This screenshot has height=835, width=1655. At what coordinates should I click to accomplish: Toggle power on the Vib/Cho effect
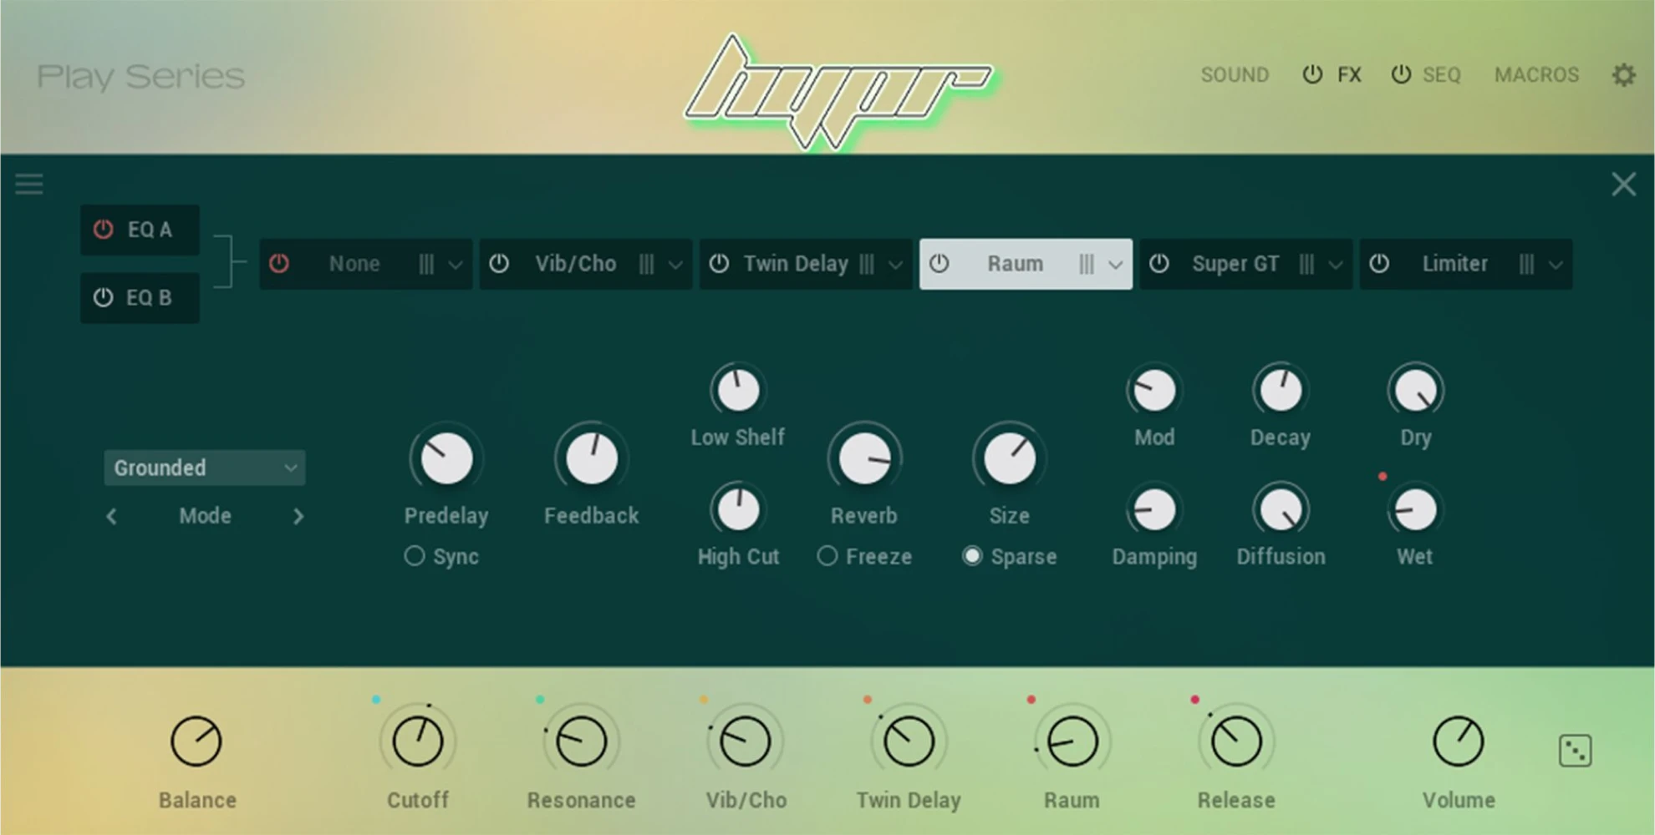pos(500,264)
